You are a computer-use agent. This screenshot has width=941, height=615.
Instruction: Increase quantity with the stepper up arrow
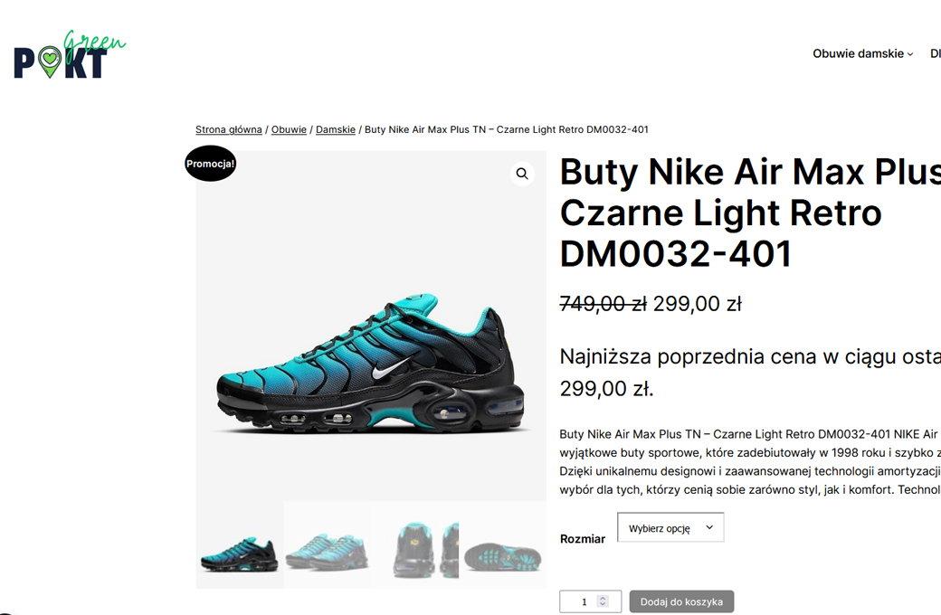tap(604, 598)
